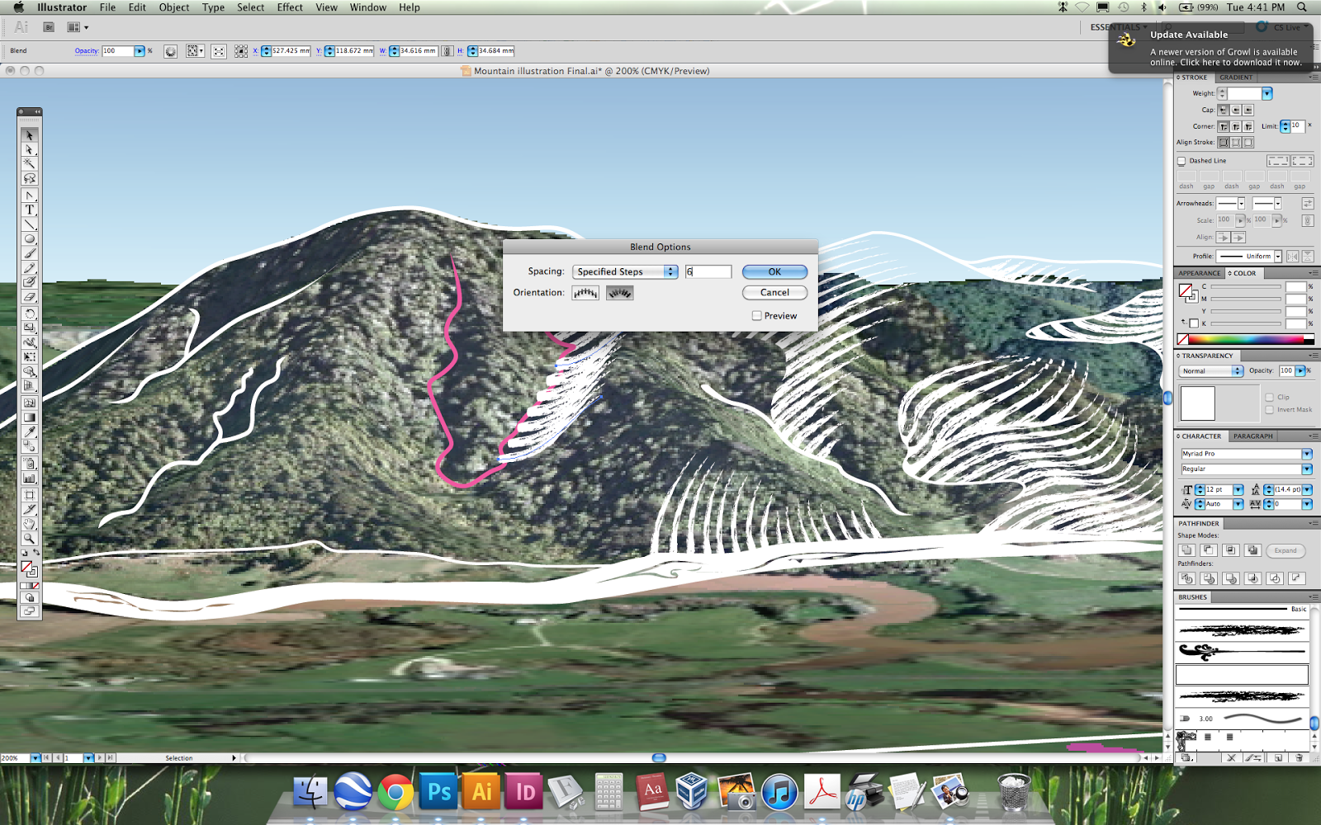Select the Blend tool

(30, 446)
